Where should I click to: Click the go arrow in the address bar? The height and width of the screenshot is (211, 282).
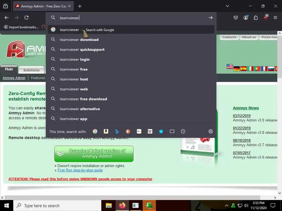[211, 18]
